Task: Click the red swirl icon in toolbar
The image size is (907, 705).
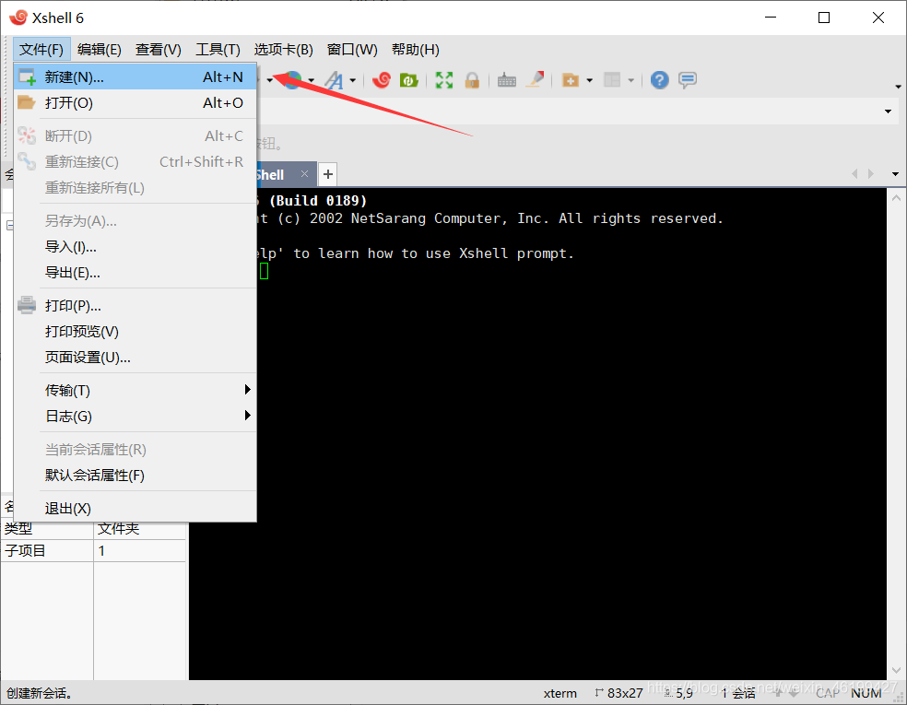Action: tap(382, 80)
